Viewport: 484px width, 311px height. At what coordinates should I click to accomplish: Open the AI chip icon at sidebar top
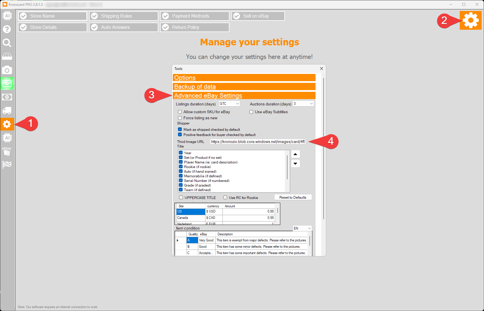click(7, 16)
